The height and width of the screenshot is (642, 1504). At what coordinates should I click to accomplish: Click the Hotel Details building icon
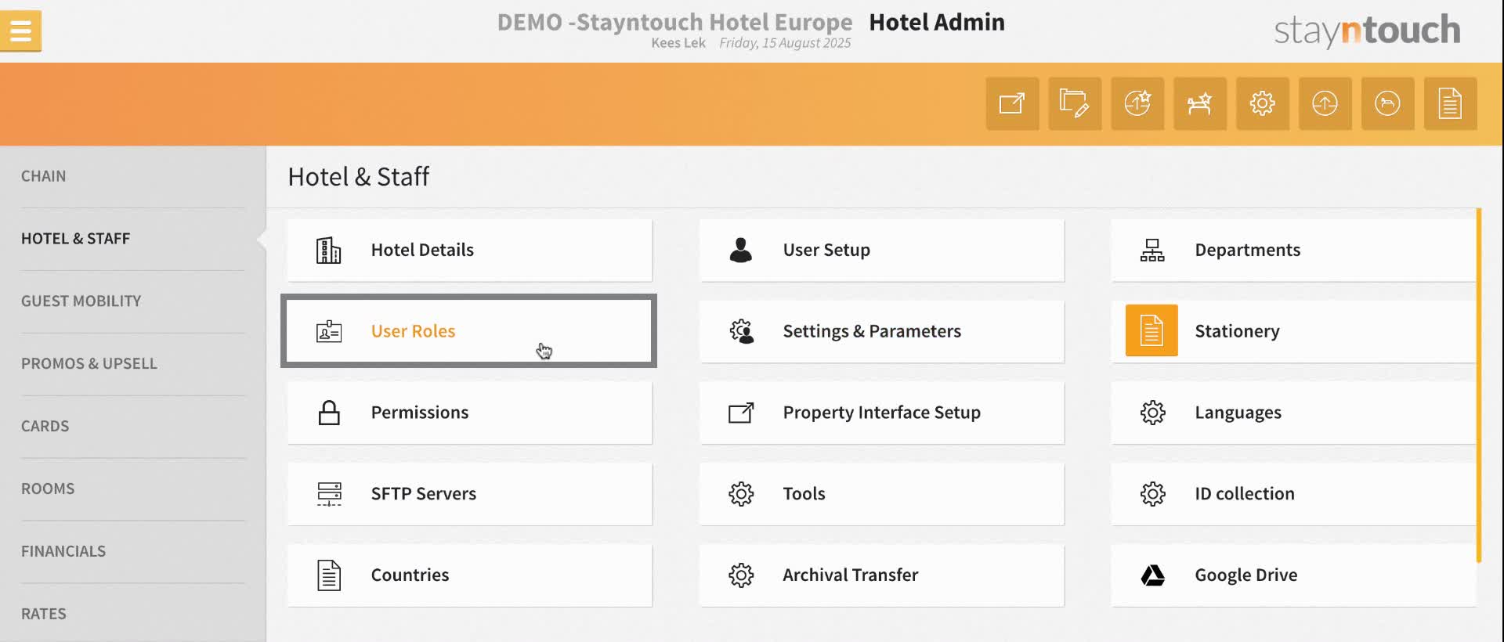click(328, 251)
